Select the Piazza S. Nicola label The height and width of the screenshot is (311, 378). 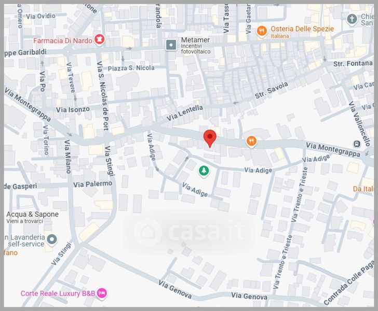coord(131,68)
